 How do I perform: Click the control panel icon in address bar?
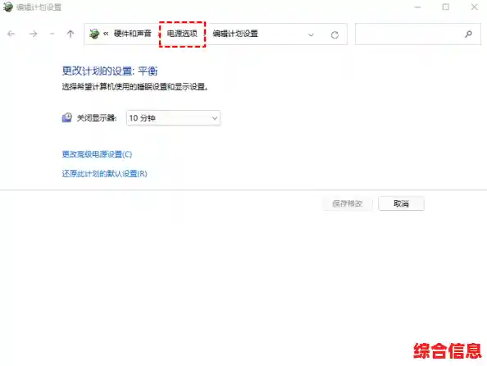point(94,34)
